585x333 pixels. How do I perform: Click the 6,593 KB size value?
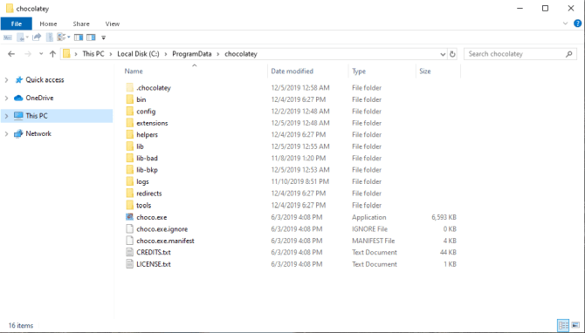pos(444,217)
